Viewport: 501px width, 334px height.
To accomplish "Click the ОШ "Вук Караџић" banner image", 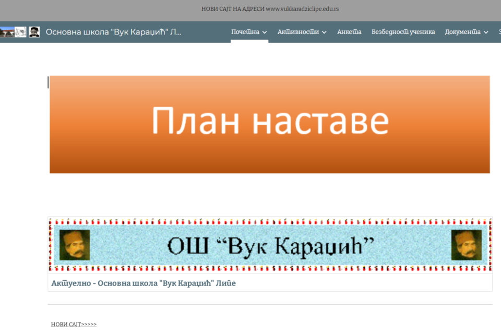I will pyautogui.click(x=270, y=245).
